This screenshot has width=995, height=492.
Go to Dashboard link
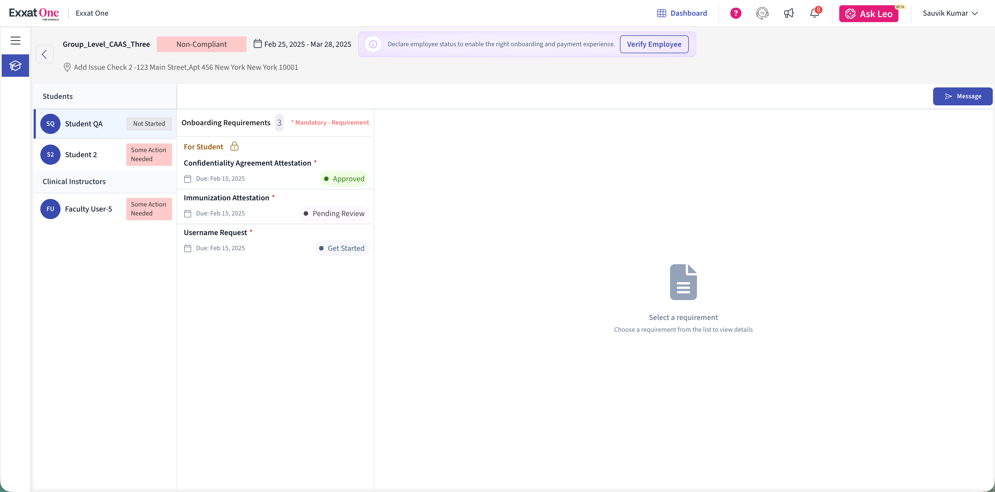(x=682, y=13)
